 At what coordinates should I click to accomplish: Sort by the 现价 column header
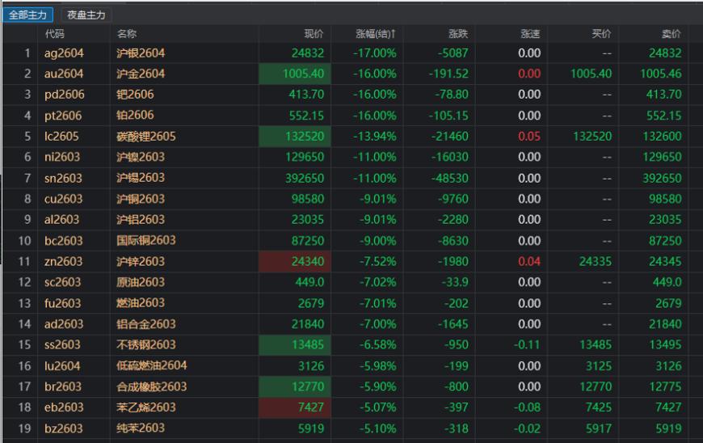point(313,34)
